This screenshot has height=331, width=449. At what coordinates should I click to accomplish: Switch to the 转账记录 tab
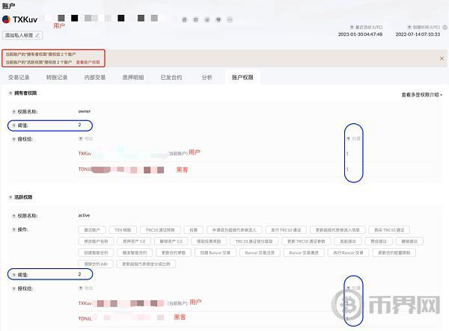[57, 77]
